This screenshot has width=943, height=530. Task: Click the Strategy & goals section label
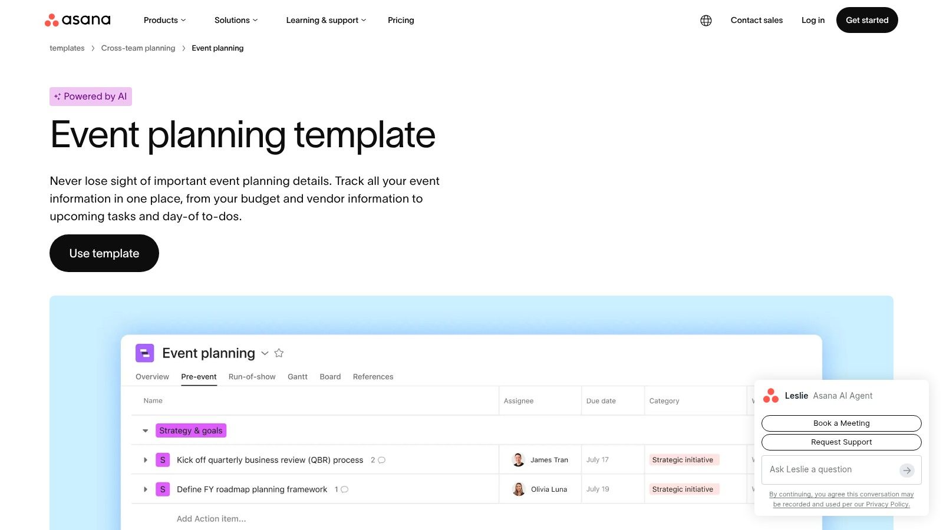tap(191, 430)
